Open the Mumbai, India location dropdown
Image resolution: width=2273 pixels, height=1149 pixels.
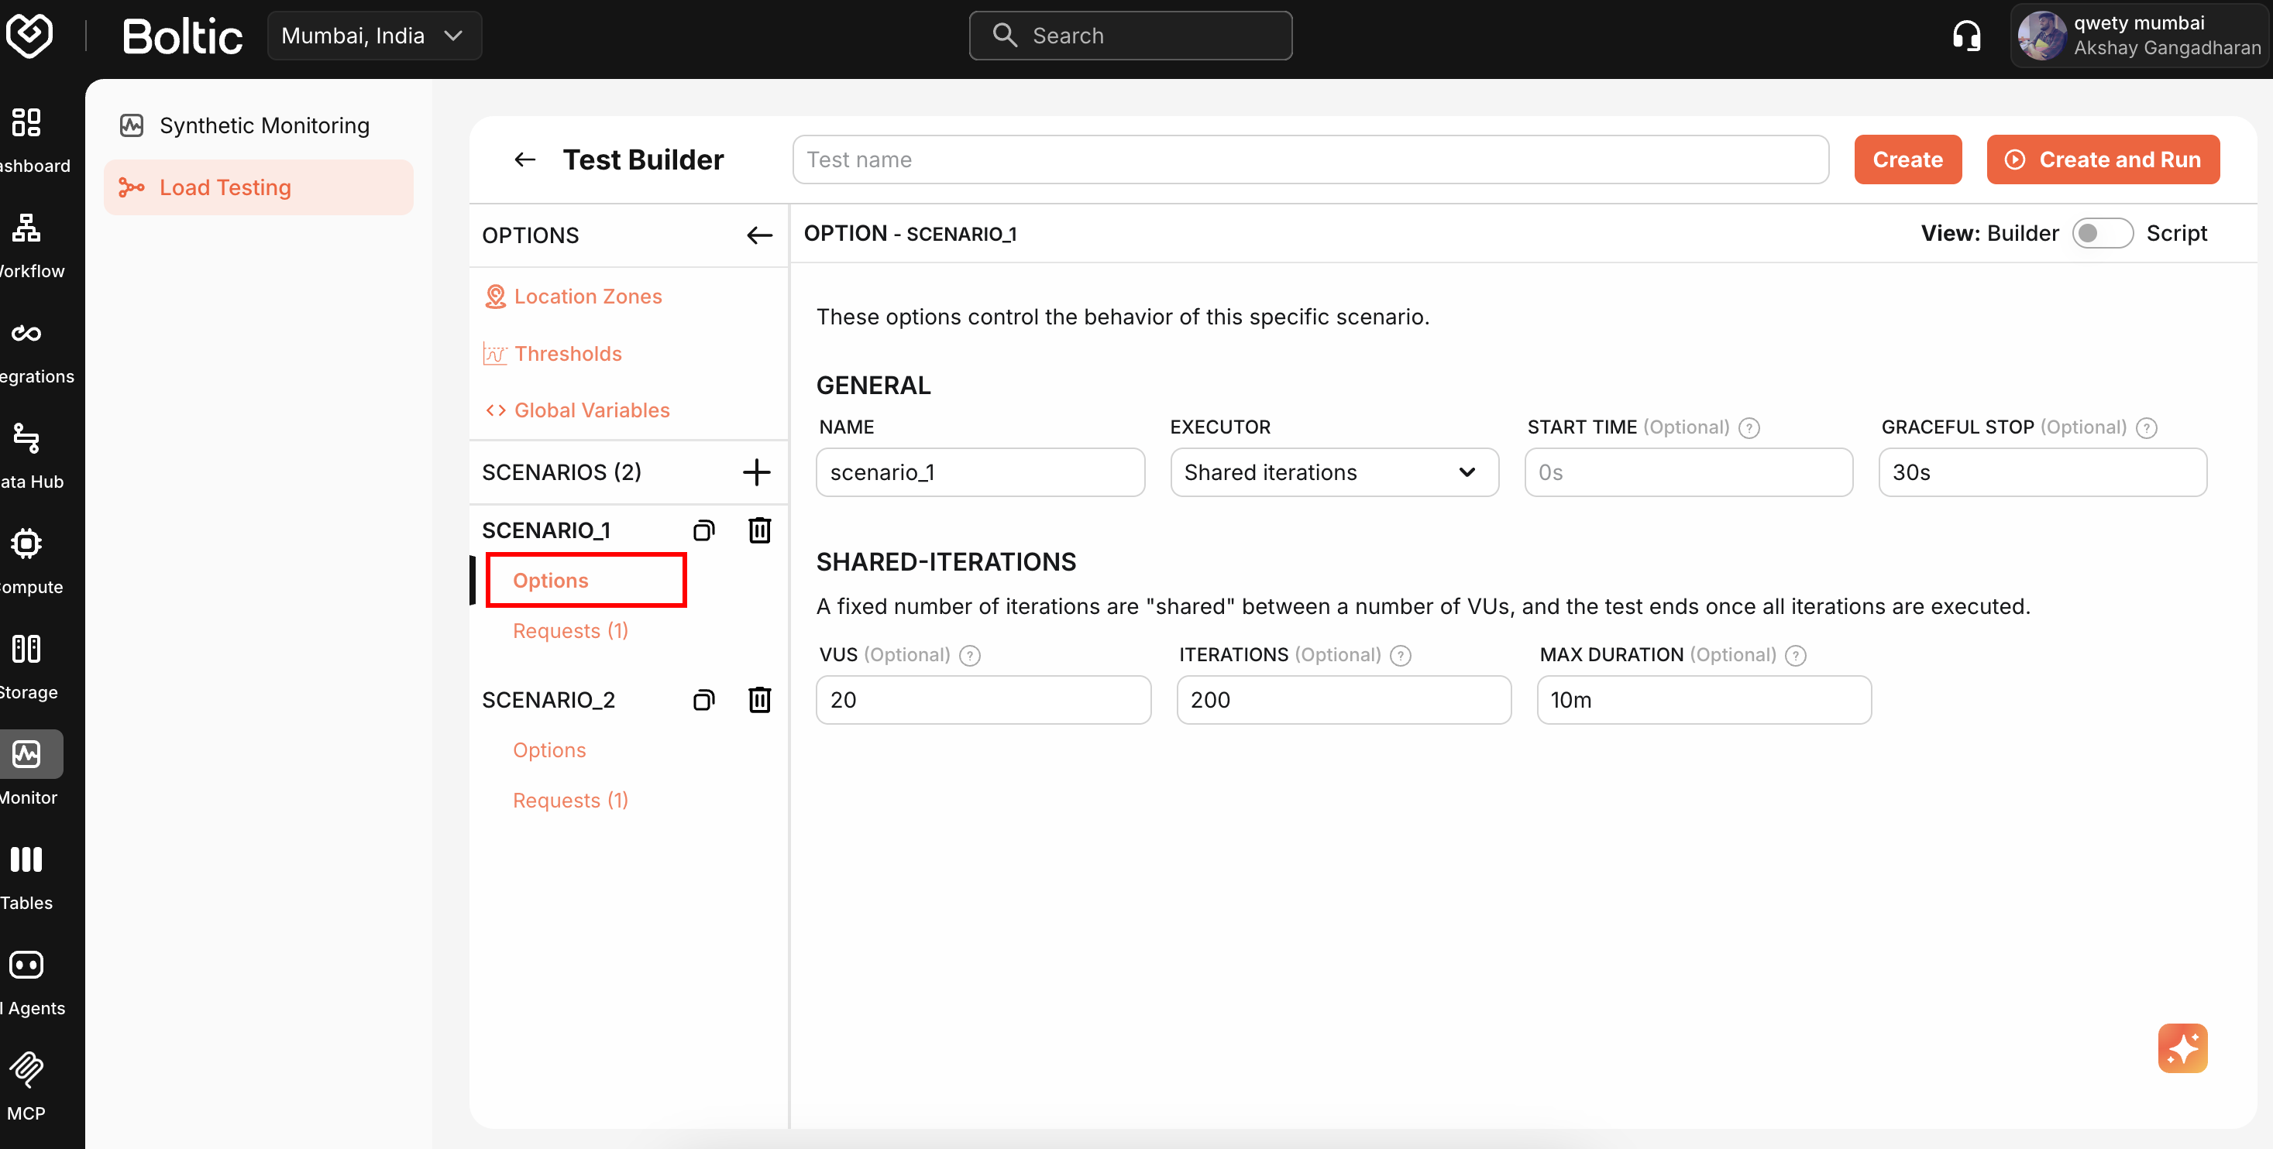(373, 36)
